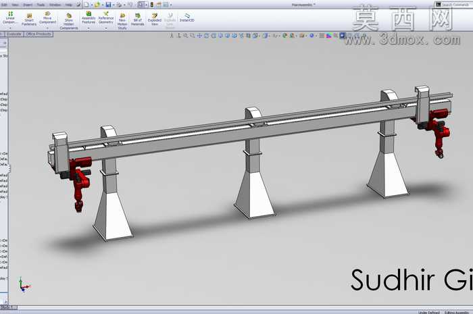Click the Print icon
The width and height of the screenshot is (473, 314).
tap(119, 5)
